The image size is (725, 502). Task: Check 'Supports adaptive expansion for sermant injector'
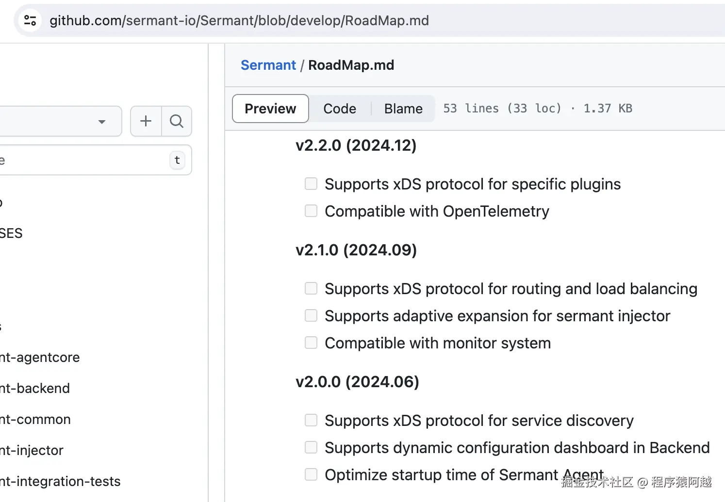tap(311, 315)
